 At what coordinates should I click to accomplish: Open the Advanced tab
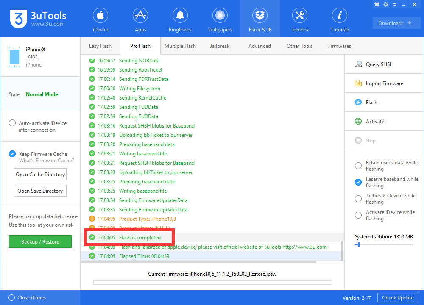point(259,46)
